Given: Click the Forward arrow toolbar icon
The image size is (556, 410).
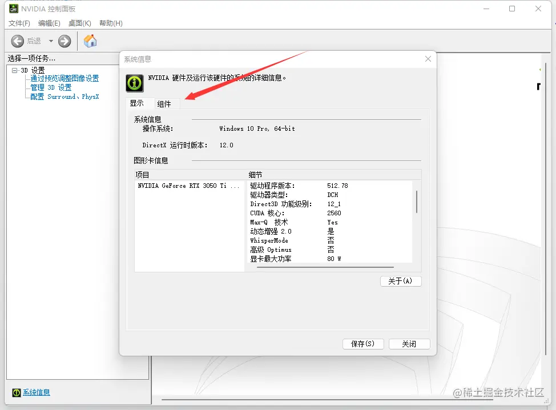Looking at the screenshot, I should tap(65, 41).
